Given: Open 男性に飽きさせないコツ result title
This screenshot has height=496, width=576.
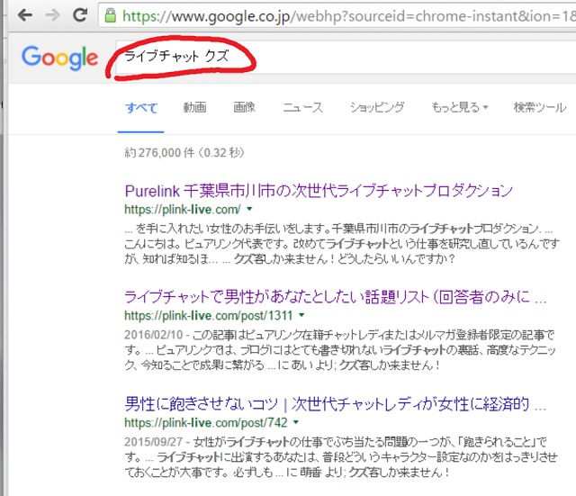Looking at the screenshot, I should point(336,404).
